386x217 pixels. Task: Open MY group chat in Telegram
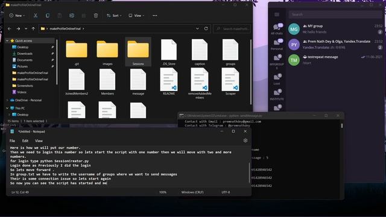tap(335, 29)
